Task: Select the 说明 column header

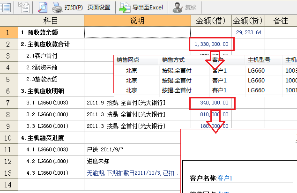Action: (137, 21)
